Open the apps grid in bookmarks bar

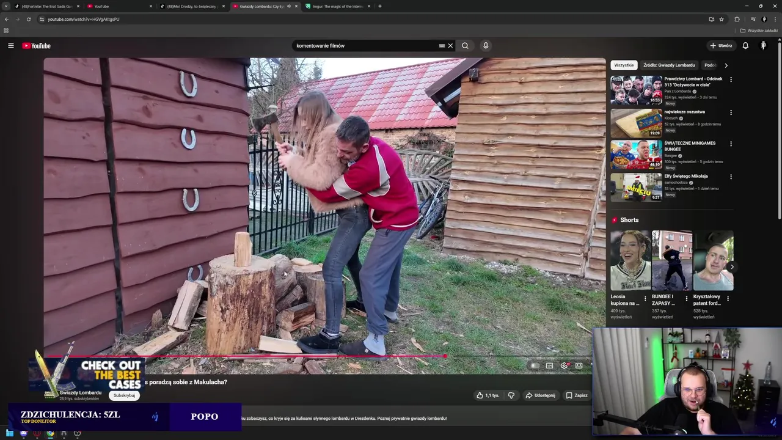coord(6,31)
